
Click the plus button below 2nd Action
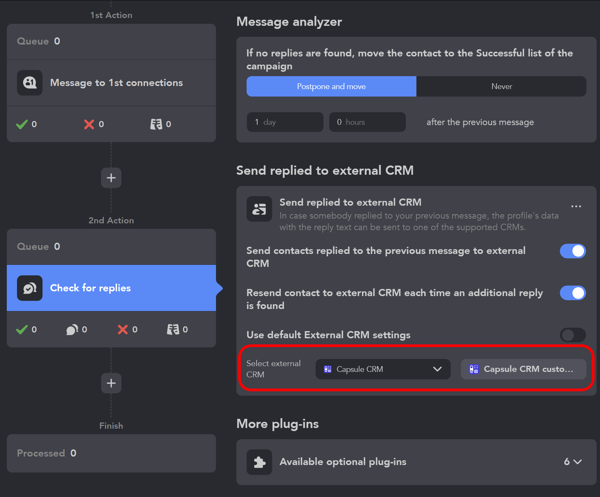pos(111,383)
